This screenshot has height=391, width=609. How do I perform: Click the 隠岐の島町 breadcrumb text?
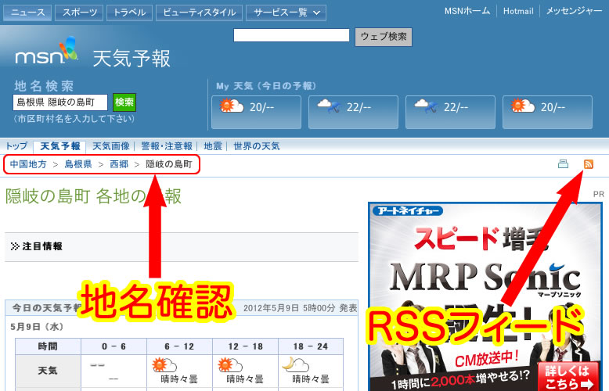pyautogui.click(x=169, y=164)
